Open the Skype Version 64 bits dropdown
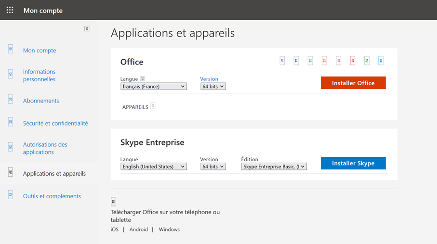 click(213, 167)
